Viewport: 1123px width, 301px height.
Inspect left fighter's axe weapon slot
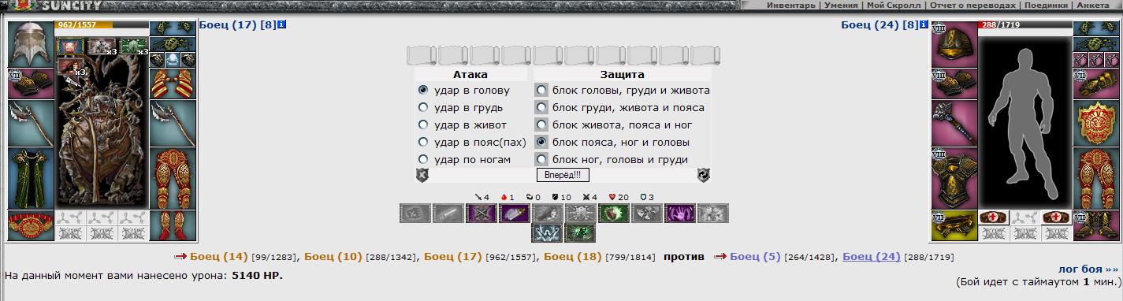[31, 123]
